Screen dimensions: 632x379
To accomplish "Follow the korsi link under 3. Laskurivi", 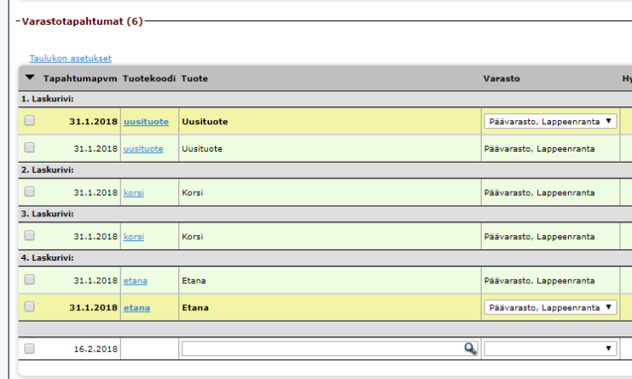I will click(134, 236).
